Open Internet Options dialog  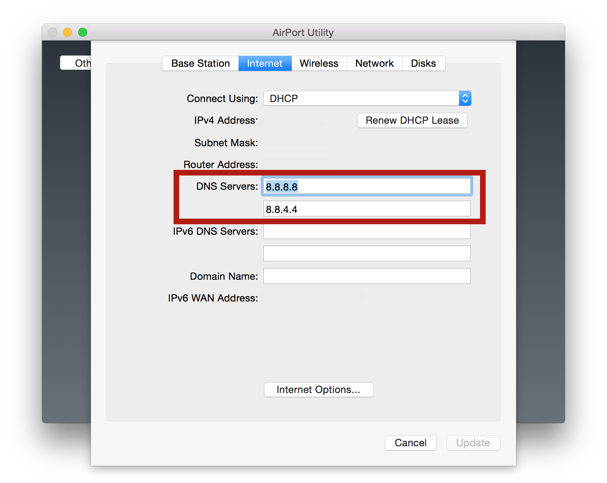(319, 390)
